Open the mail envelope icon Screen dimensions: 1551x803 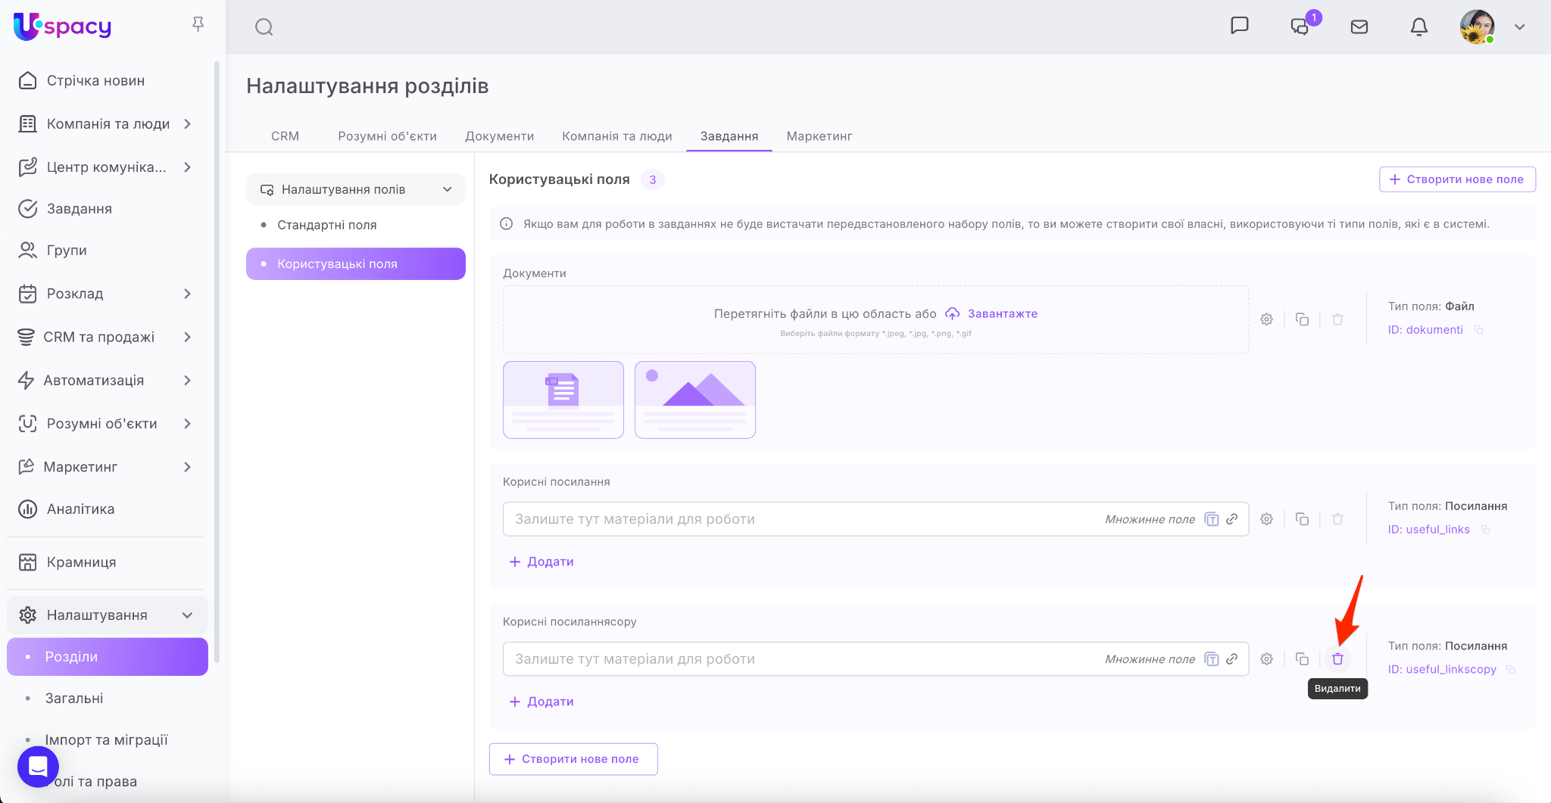(x=1359, y=27)
